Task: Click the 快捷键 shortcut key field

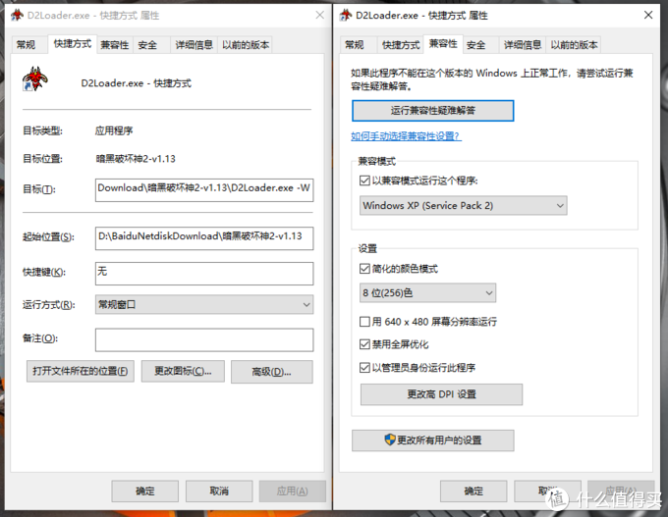Action: point(204,273)
